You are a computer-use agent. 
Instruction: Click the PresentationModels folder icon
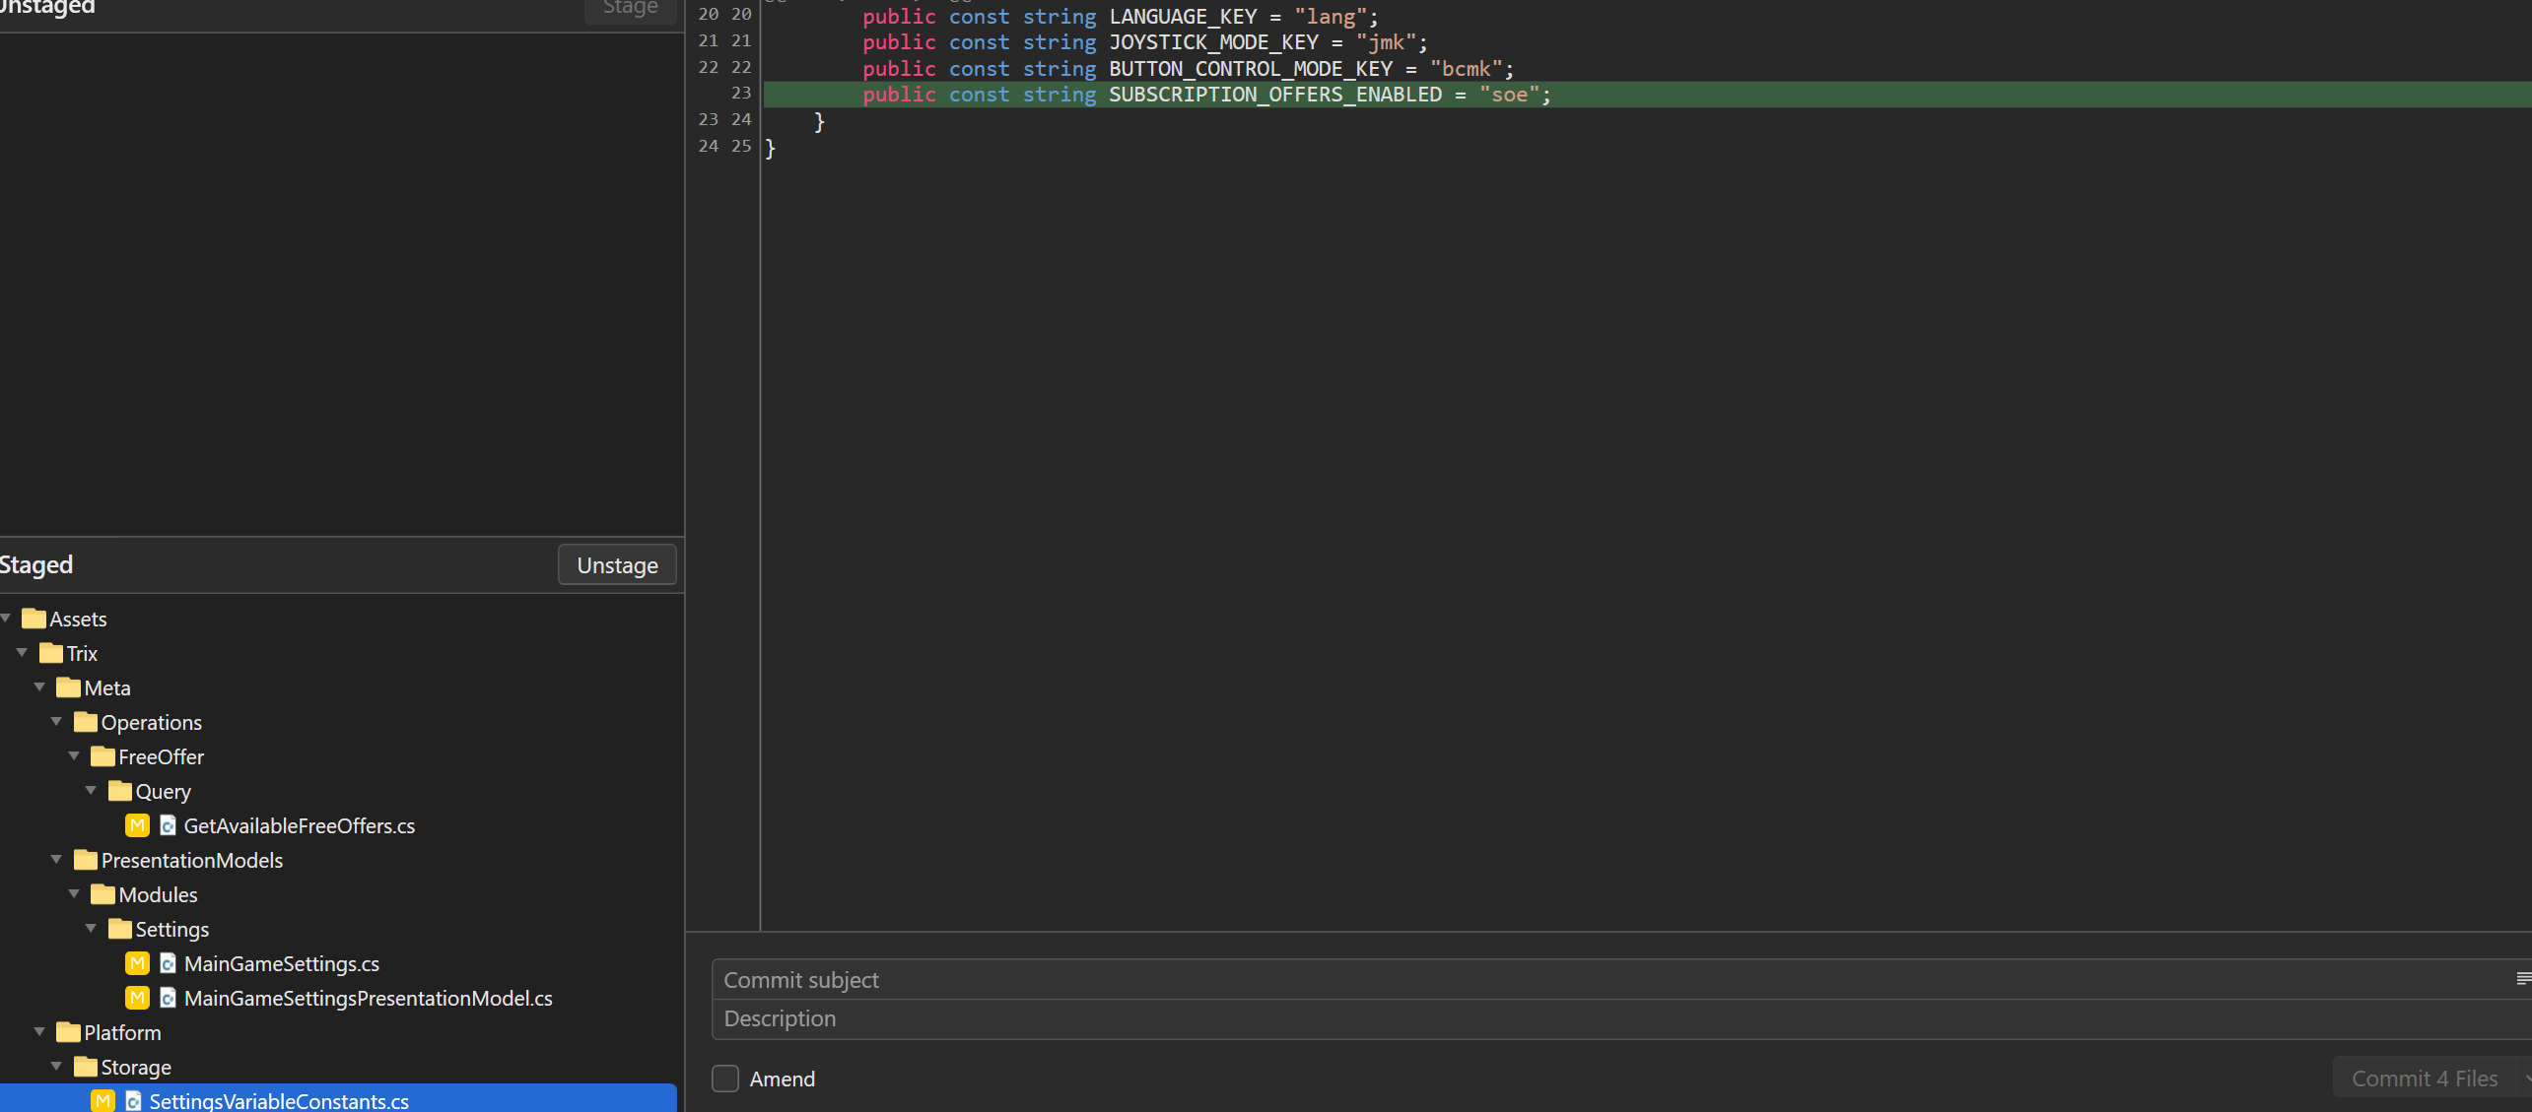tap(86, 860)
